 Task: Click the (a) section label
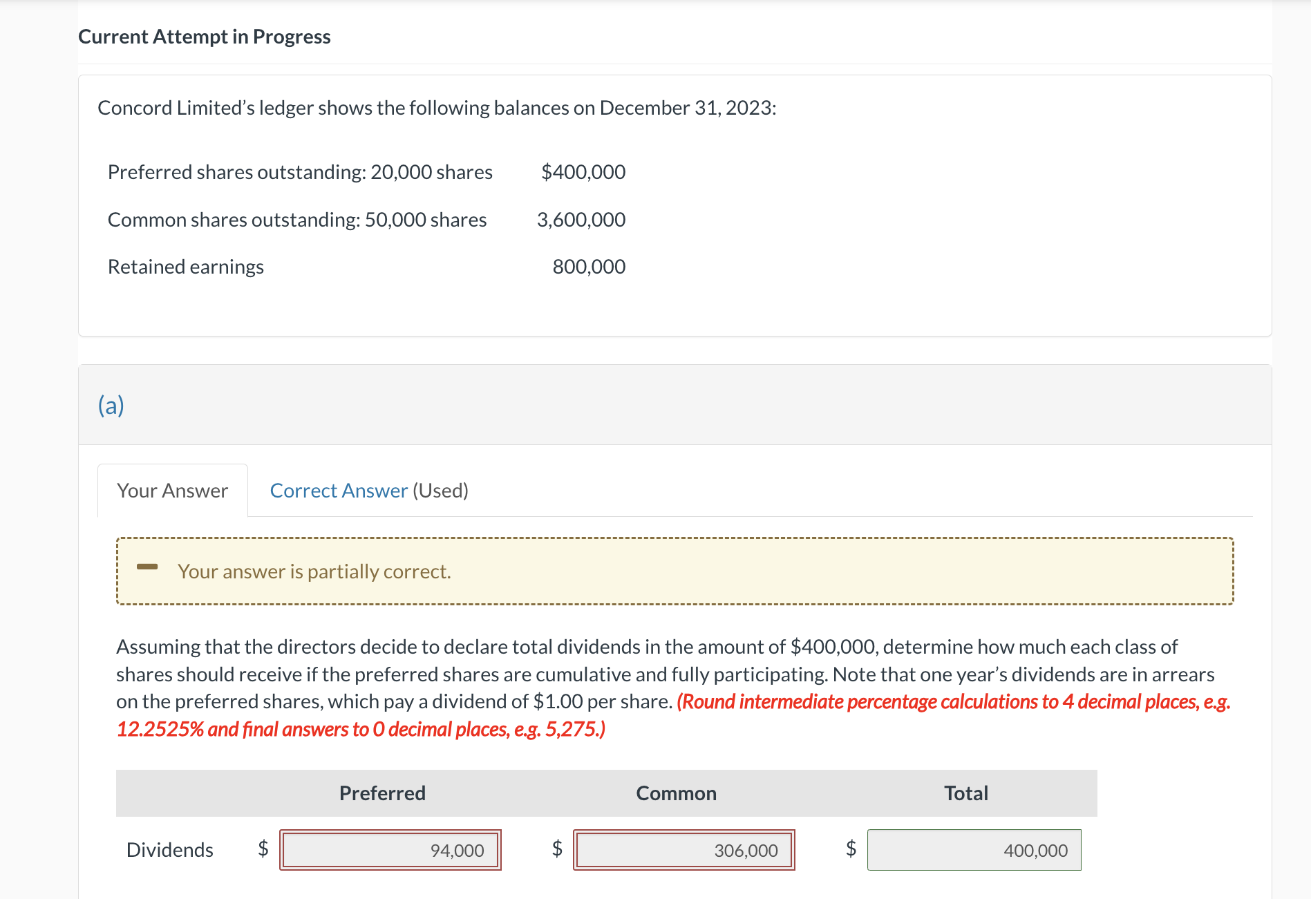point(110,405)
